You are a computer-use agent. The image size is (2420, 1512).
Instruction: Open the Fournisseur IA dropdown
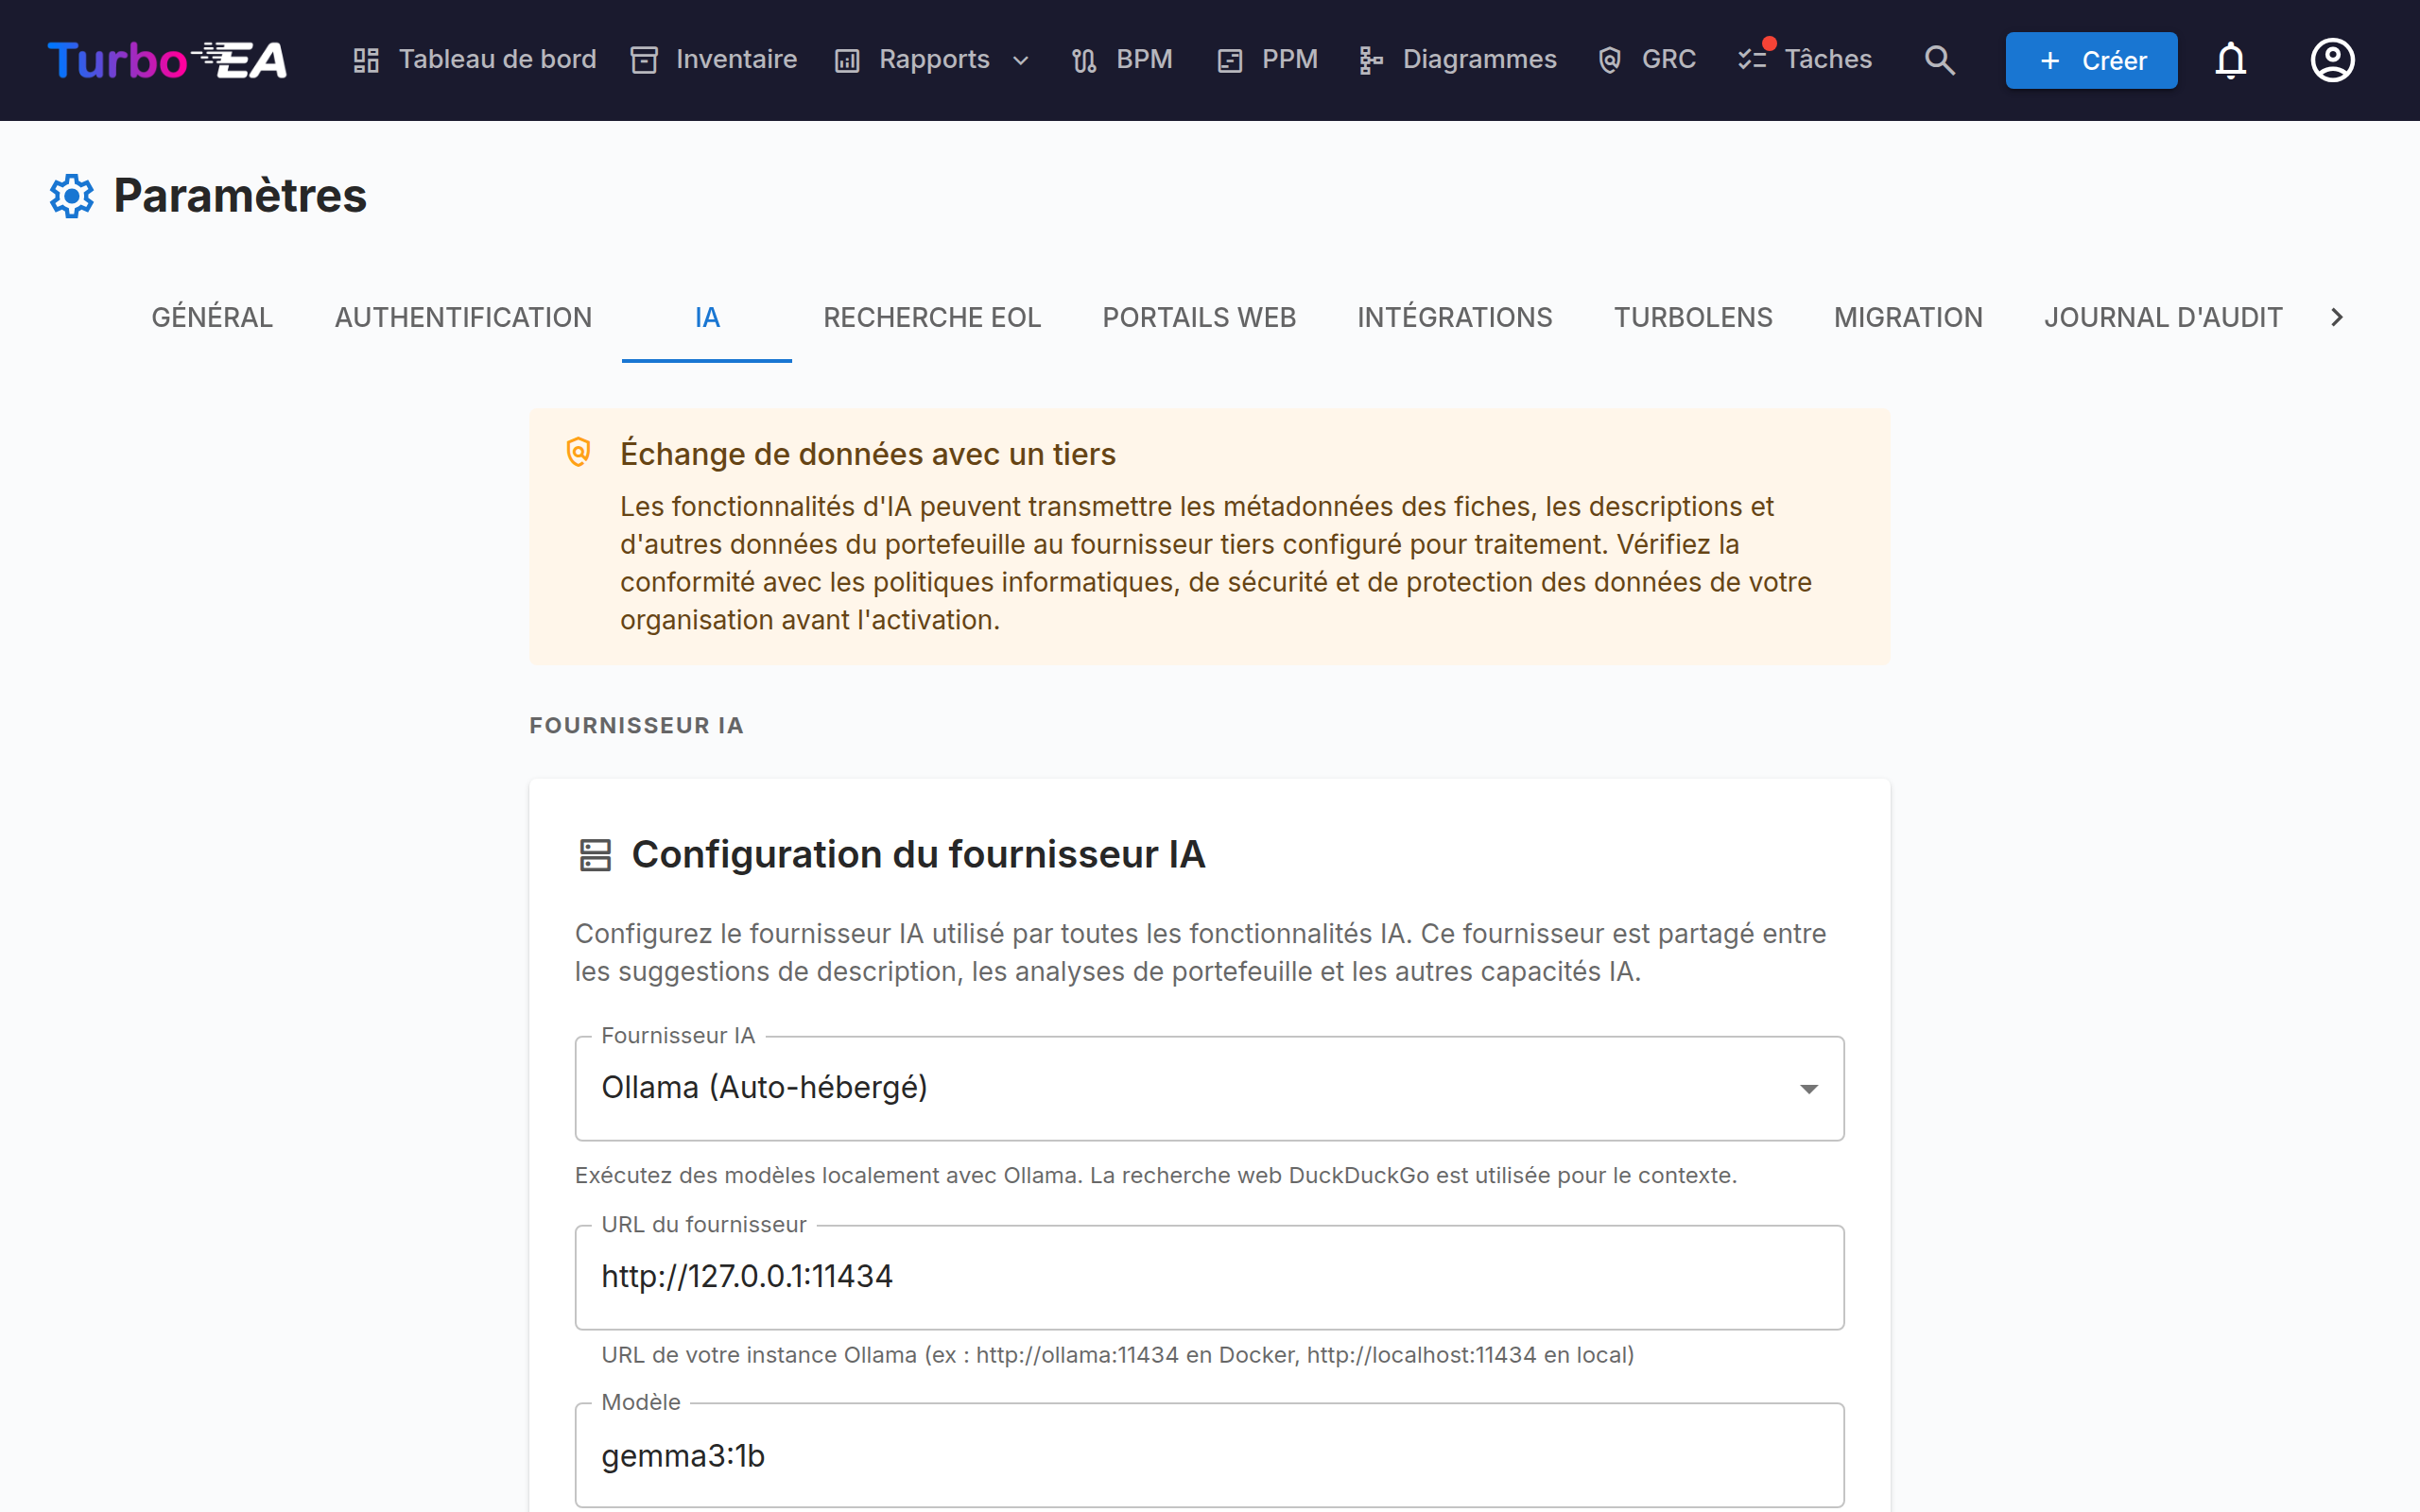1209,1088
